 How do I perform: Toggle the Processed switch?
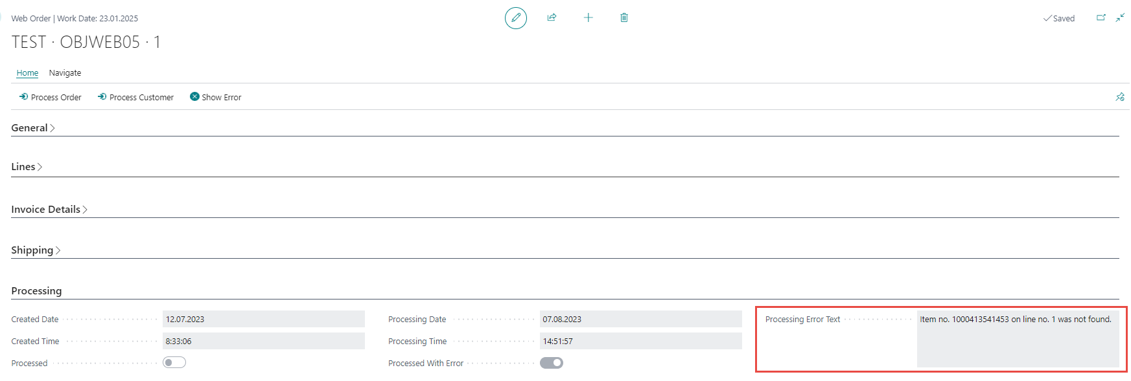(174, 362)
